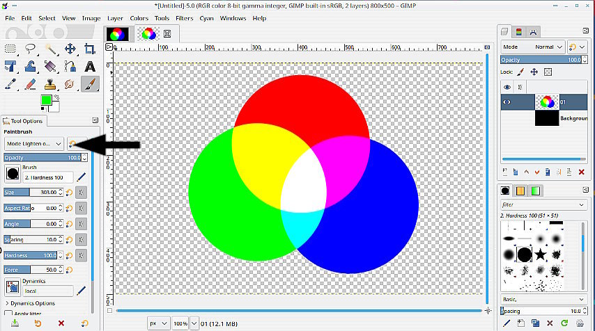The width and height of the screenshot is (595, 331).
Task: Click the green foreground color swatch
Action: coord(46,100)
